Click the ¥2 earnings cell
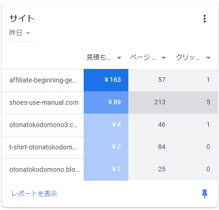This screenshot has width=219, height=210. [x=106, y=147]
